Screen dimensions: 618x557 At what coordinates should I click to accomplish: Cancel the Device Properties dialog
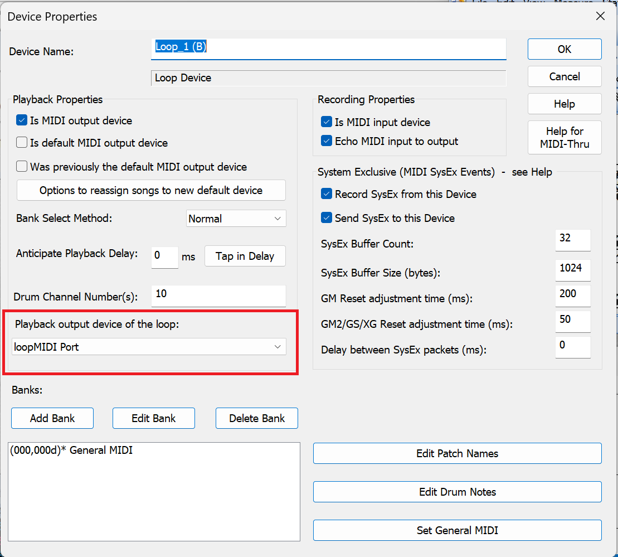click(x=565, y=76)
